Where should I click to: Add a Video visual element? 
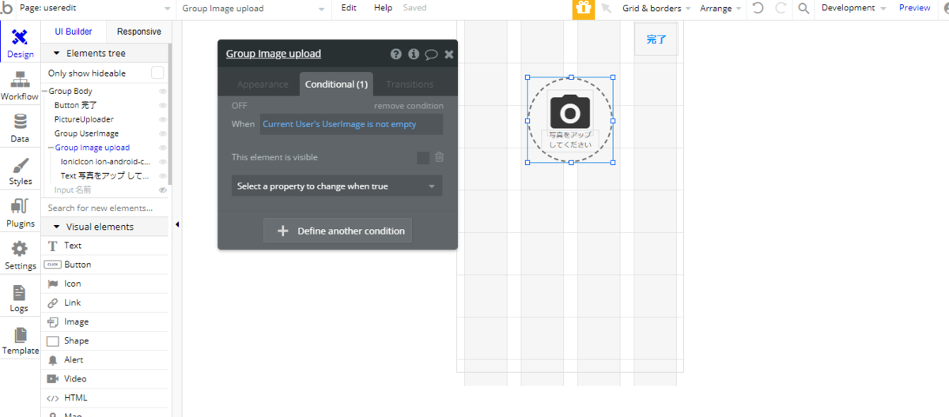tap(105, 378)
